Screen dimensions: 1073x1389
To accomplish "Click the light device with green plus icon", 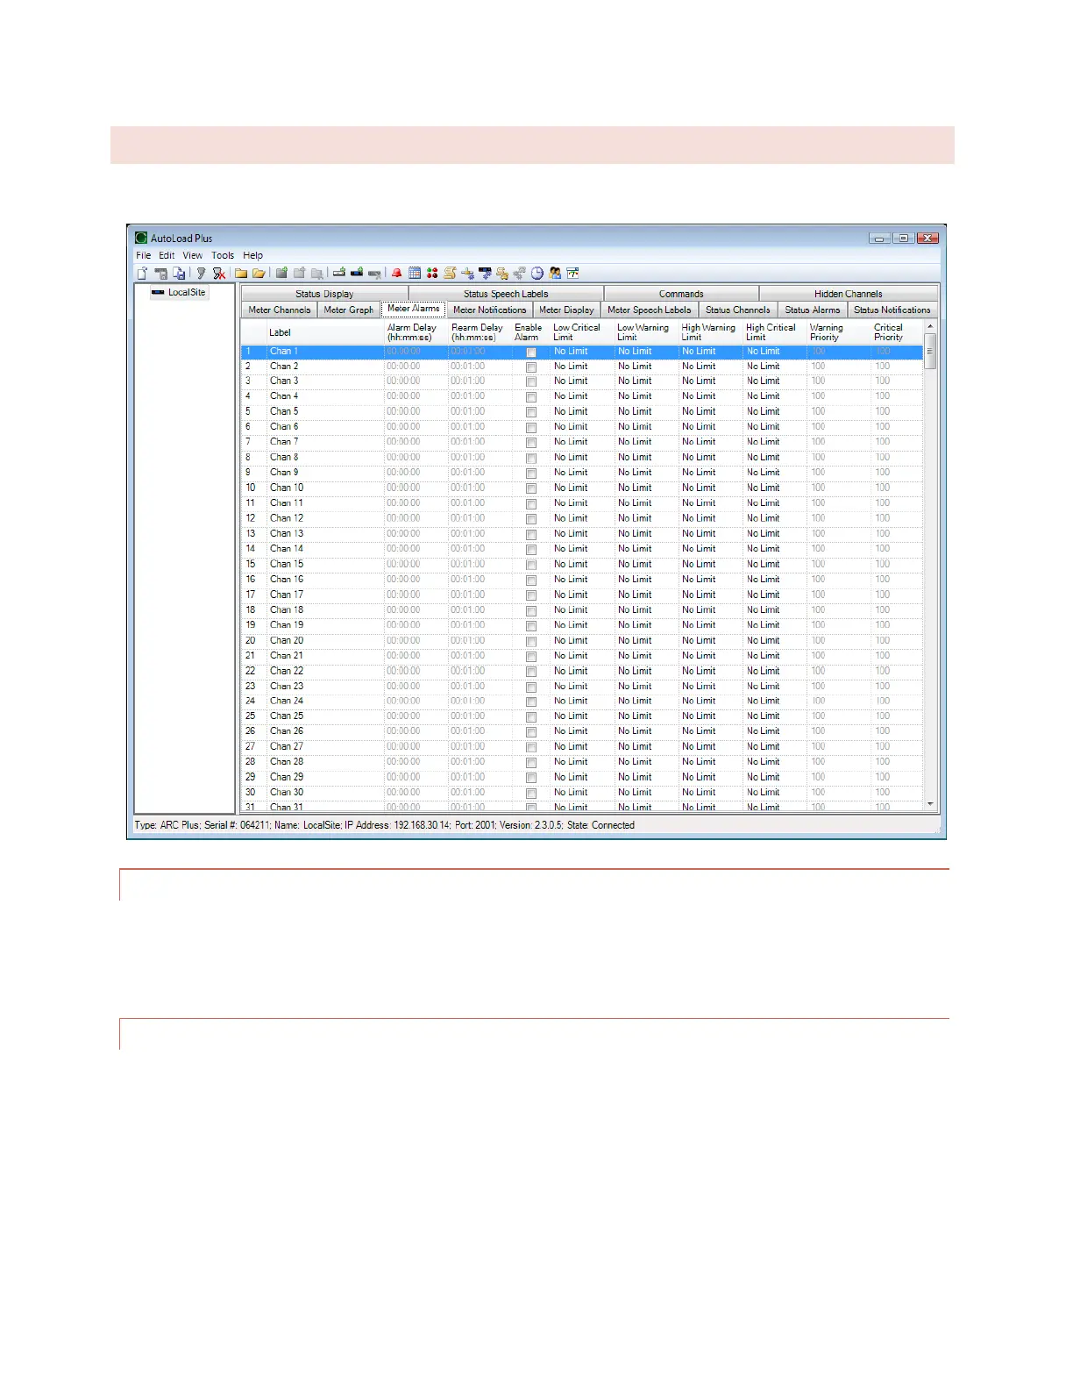I will (x=340, y=273).
